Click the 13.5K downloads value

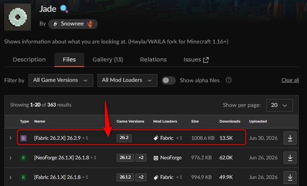226,138
